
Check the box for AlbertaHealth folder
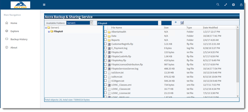105,32
